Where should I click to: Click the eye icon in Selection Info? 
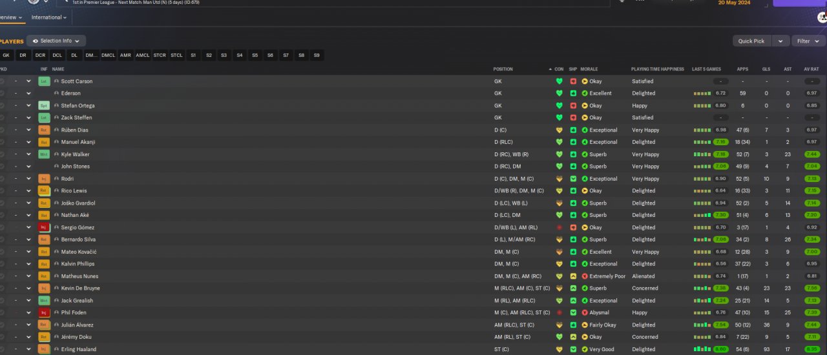tap(36, 41)
